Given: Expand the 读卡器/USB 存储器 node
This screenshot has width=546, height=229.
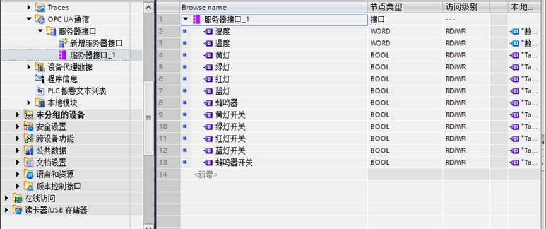Looking at the screenshot, I should click(6, 210).
